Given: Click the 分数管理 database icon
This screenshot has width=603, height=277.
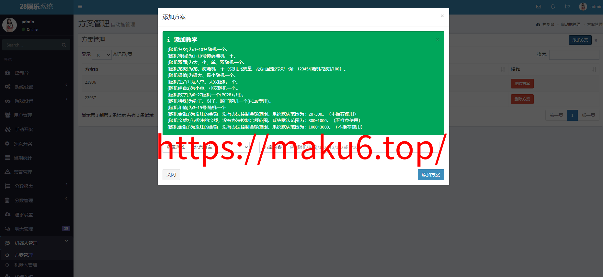Looking at the screenshot, I should click(7, 200).
